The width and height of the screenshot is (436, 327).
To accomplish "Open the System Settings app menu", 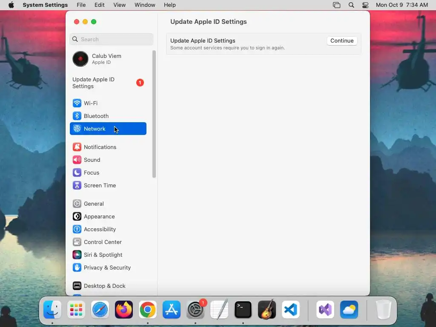I will [45, 5].
